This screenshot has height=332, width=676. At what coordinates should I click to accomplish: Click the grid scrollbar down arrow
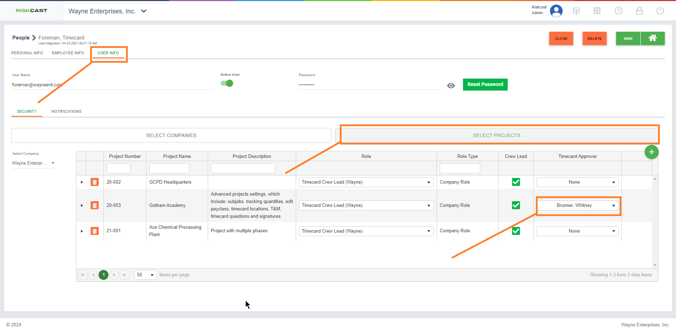click(x=655, y=265)
